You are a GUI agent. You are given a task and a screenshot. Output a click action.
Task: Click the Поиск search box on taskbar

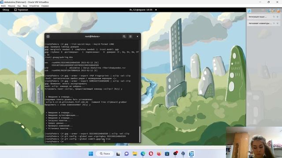point(105,154)
